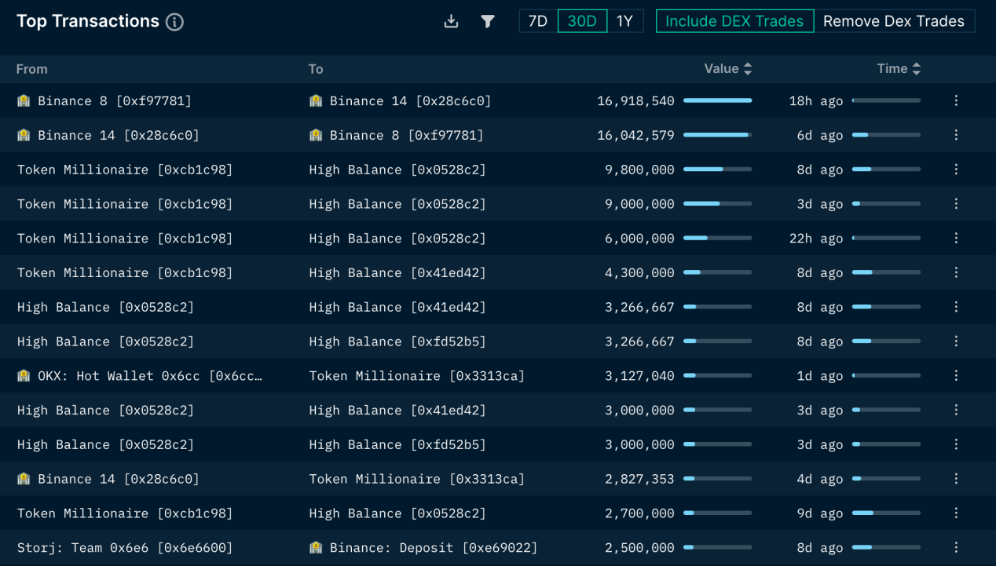The width and height of the screenshot is (996, 566).
Task: Open three-dot menu for 3,127,040 transaction
Action: tap(956, 376)
